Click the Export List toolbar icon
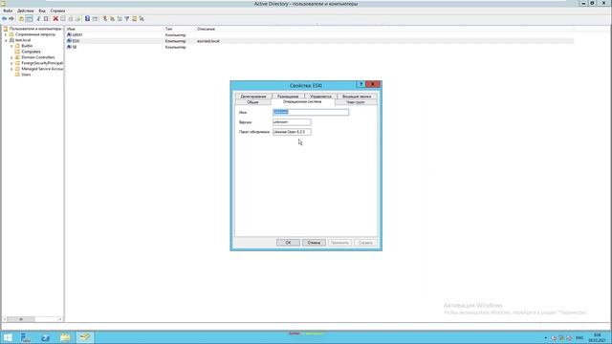Viewport: 612px width, 344px height. pos(77,19)
